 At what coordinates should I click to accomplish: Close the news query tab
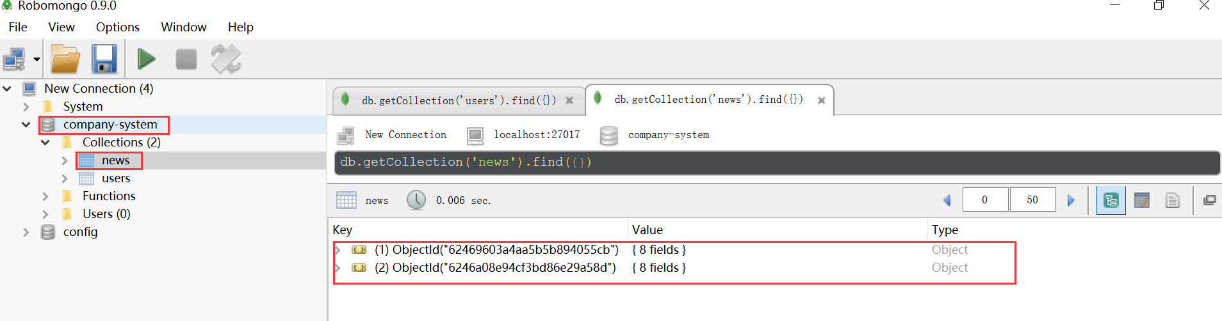pos(822,100)
